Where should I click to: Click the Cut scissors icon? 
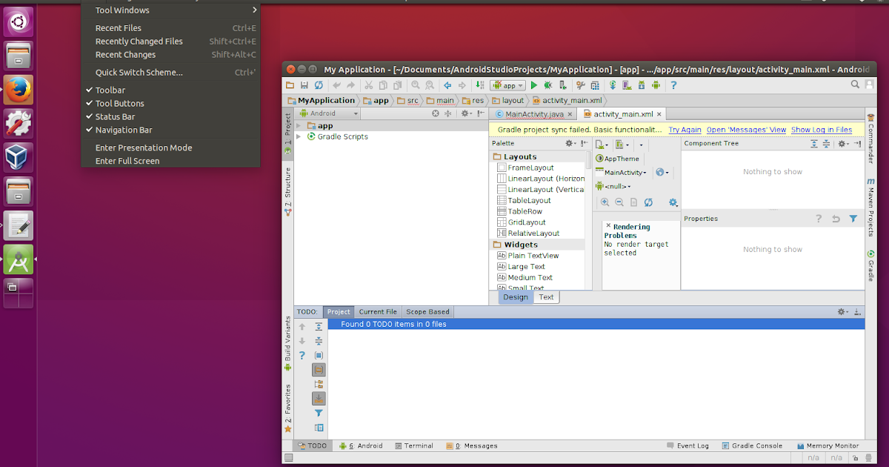(x=368, y=85)
